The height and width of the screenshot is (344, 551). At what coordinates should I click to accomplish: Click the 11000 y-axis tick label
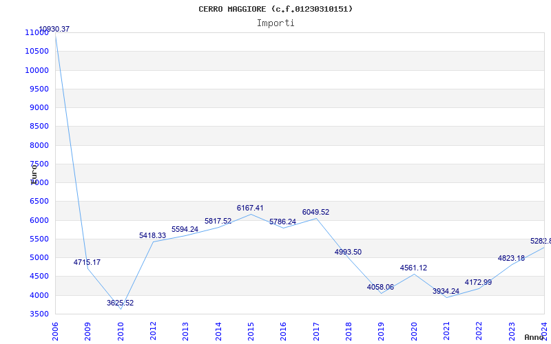(x=37, y=32)
